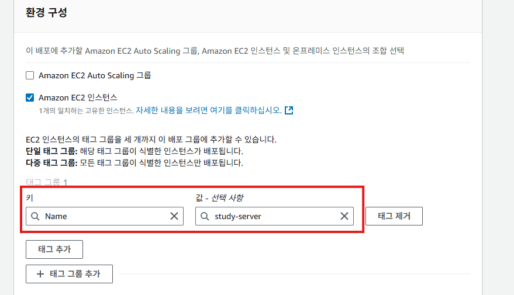The width and height of the screenshot is (514, 295).
Task: Click the Amazon EC2 Auto Scaling 그룹 label text
Action: (x=95, y=75)
